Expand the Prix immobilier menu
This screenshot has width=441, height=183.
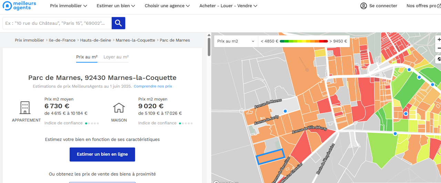pos(68,6)
